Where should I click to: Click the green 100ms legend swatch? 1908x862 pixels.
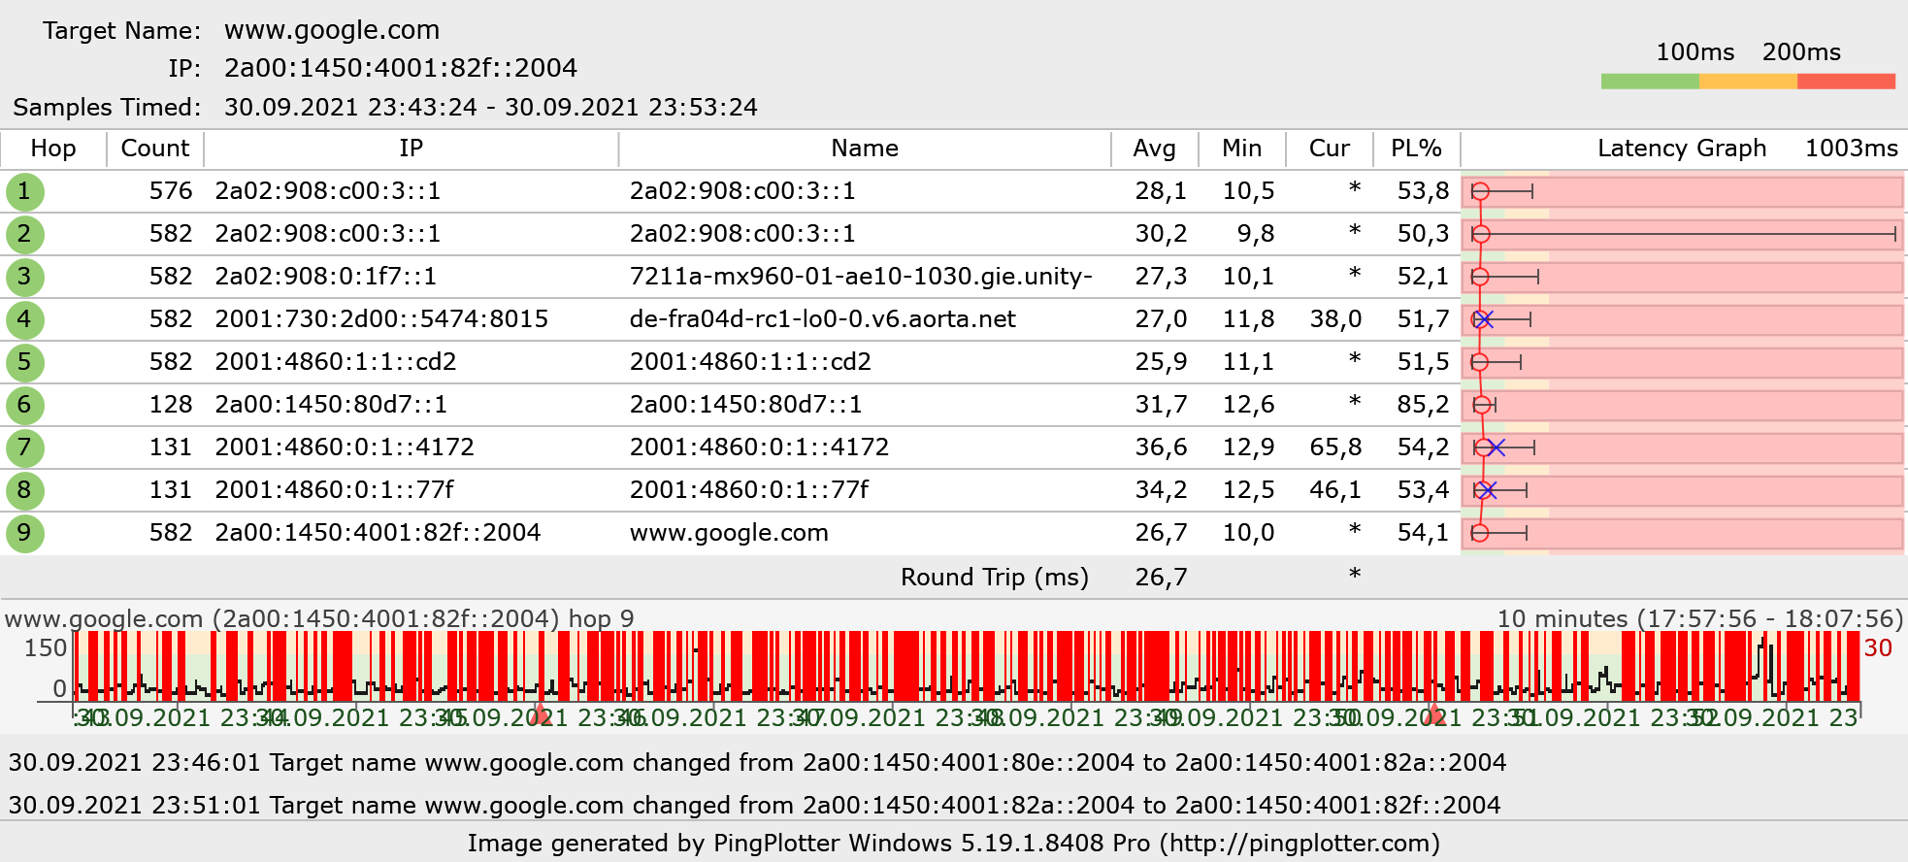[1649, 82]
